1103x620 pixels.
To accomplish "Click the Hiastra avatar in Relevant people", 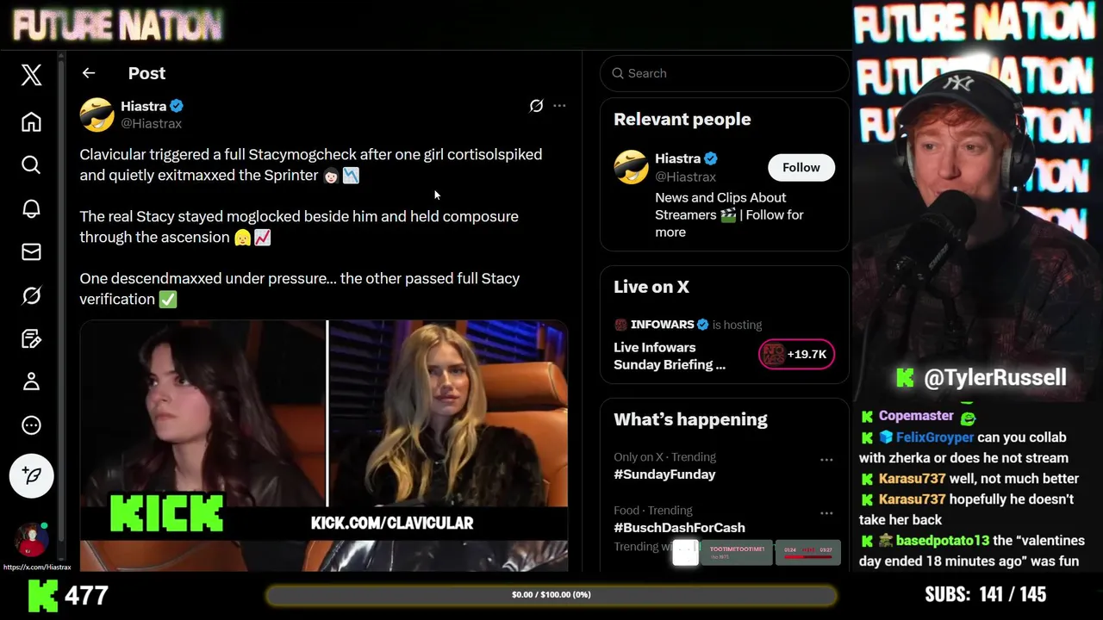I will click(x=631, y=167).
